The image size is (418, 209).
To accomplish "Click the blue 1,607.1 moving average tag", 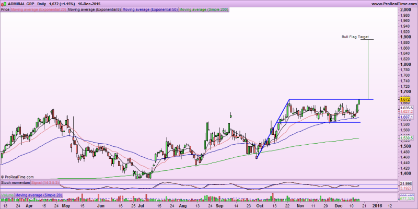I will tap(406, 118).
